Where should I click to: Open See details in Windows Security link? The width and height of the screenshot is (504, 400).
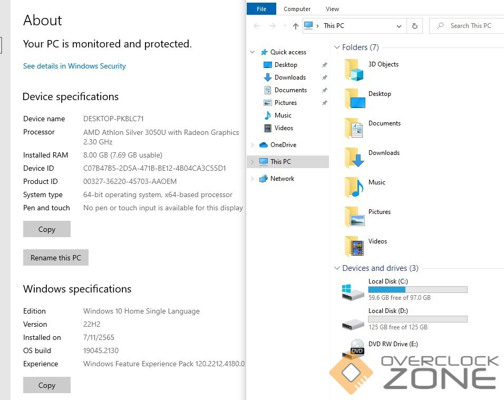click(74, 66)
